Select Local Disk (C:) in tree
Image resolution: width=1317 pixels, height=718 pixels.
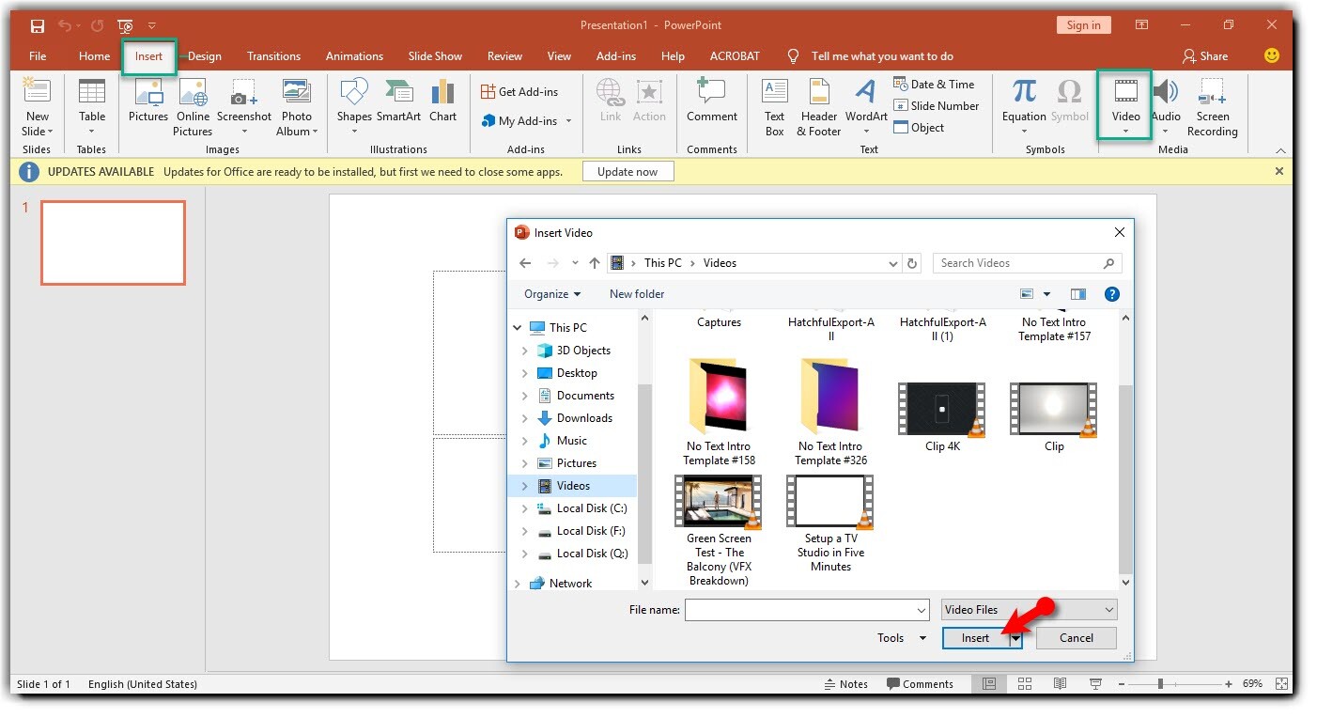pyautogui.click(x=591, y=508)
